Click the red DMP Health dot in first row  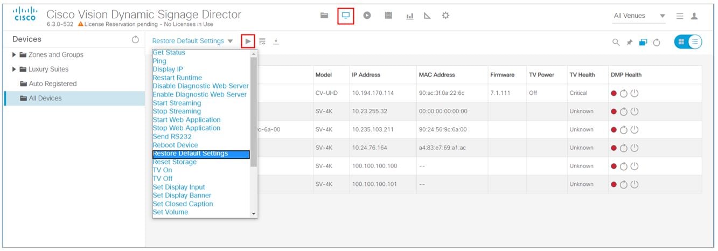614,93
